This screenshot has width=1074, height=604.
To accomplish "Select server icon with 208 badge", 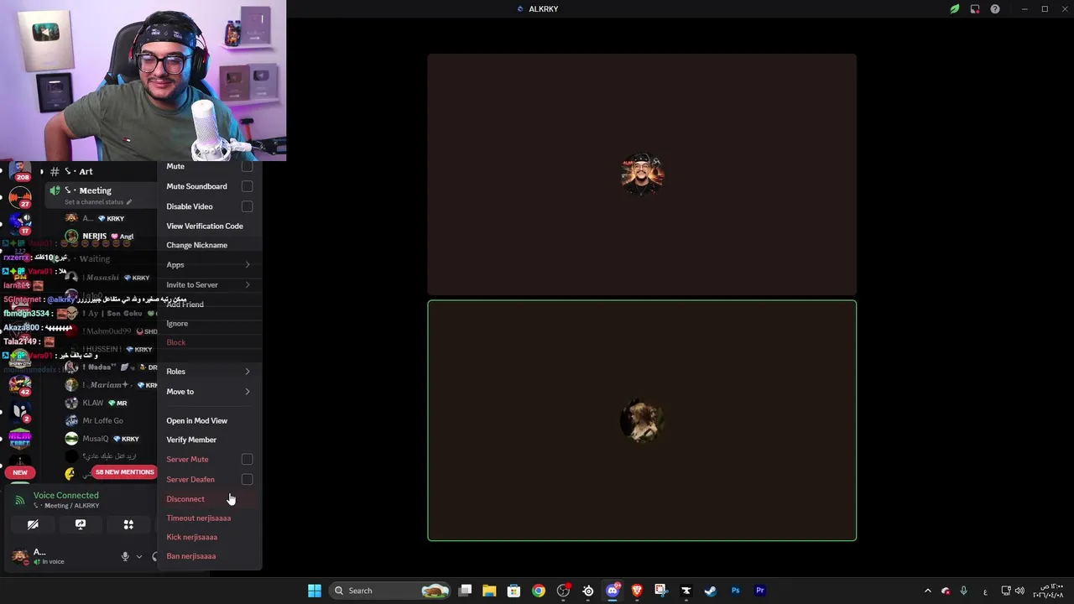I will [20, 172].
